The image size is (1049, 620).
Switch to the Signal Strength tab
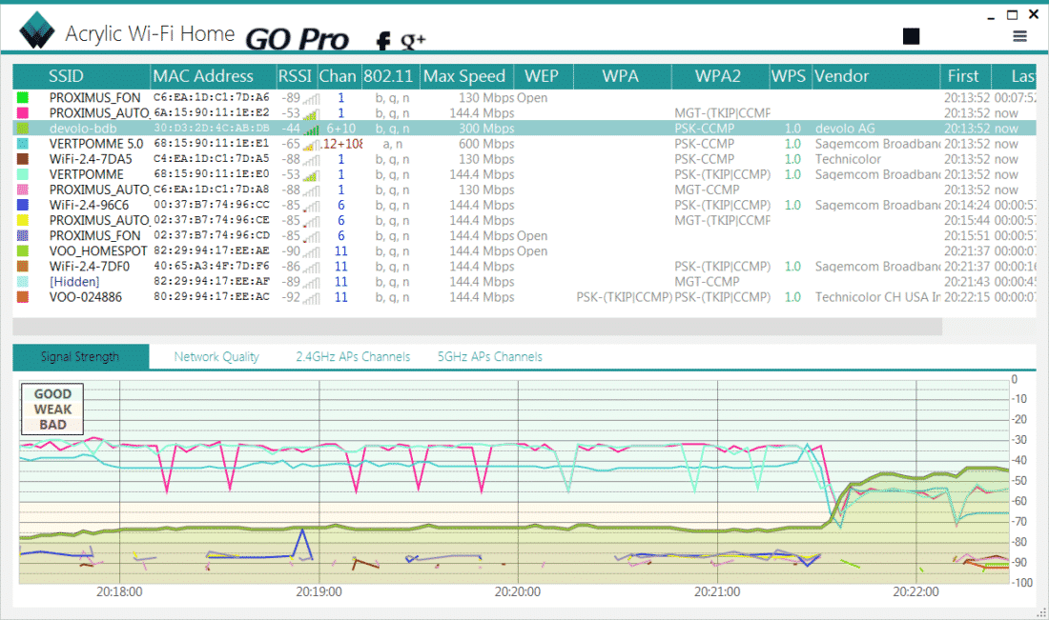click(80, 357)
